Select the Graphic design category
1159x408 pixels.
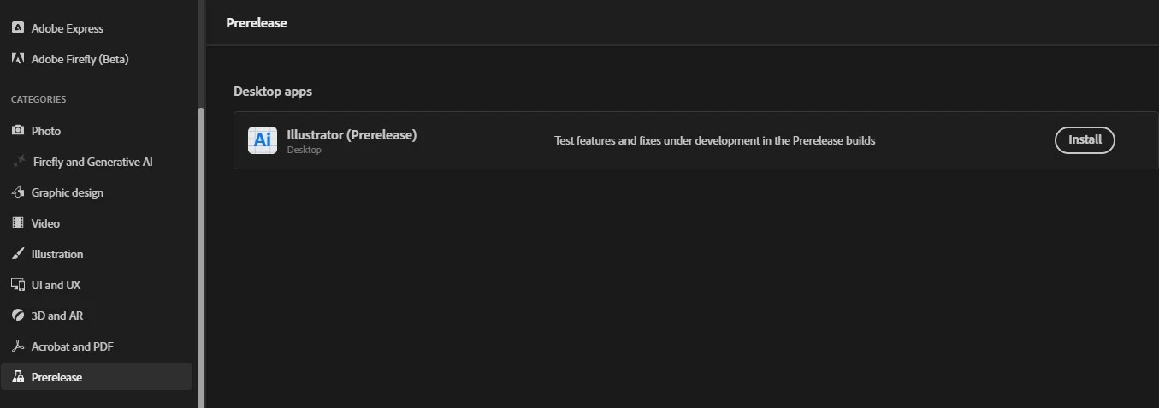point(97,192)
